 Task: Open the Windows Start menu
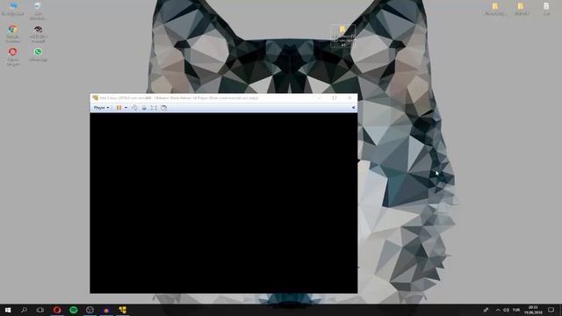tap(8, 310)
